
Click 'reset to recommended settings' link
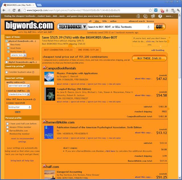(22, 140)
